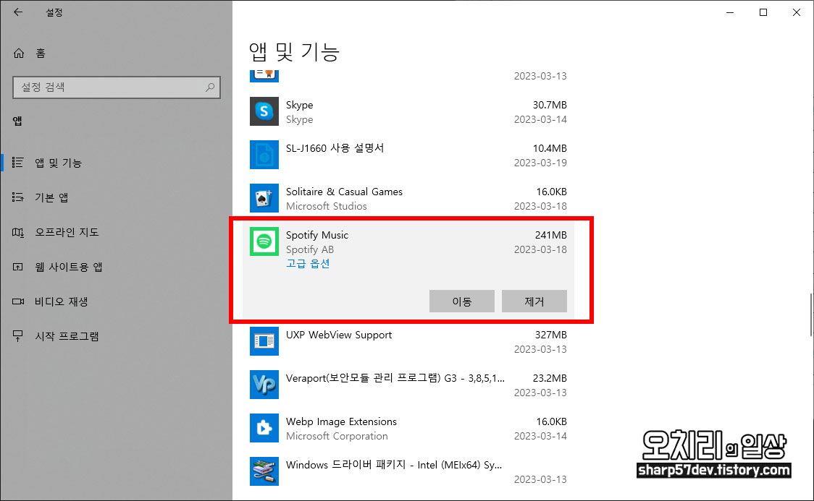The height and width of the screenshot is (501, 814).
Task: Focus the 설정 검색 search box
Action: 117,87
